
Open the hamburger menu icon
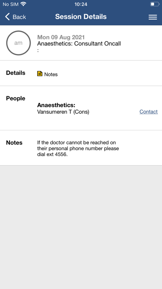pos(152,17)
